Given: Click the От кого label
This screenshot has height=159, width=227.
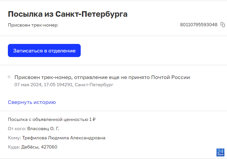Looking at the screenshot, I should [17, 129].
